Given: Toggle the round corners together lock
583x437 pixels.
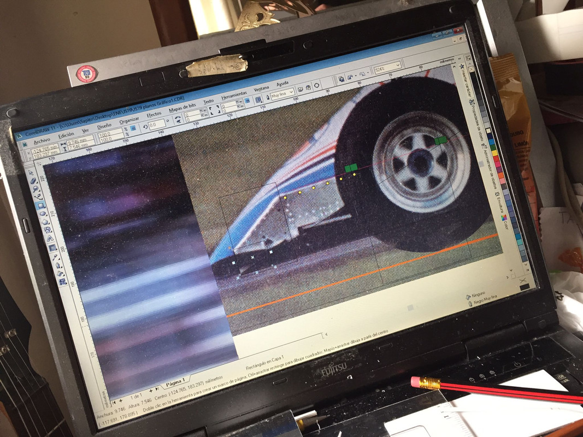Looking at the screenshot, I should coord(248,101).
